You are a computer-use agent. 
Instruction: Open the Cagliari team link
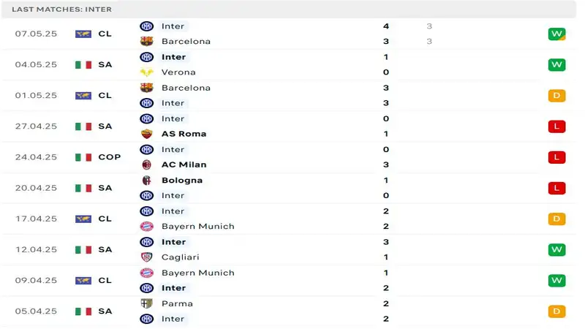pyautogui.click(x=180, y=257)
